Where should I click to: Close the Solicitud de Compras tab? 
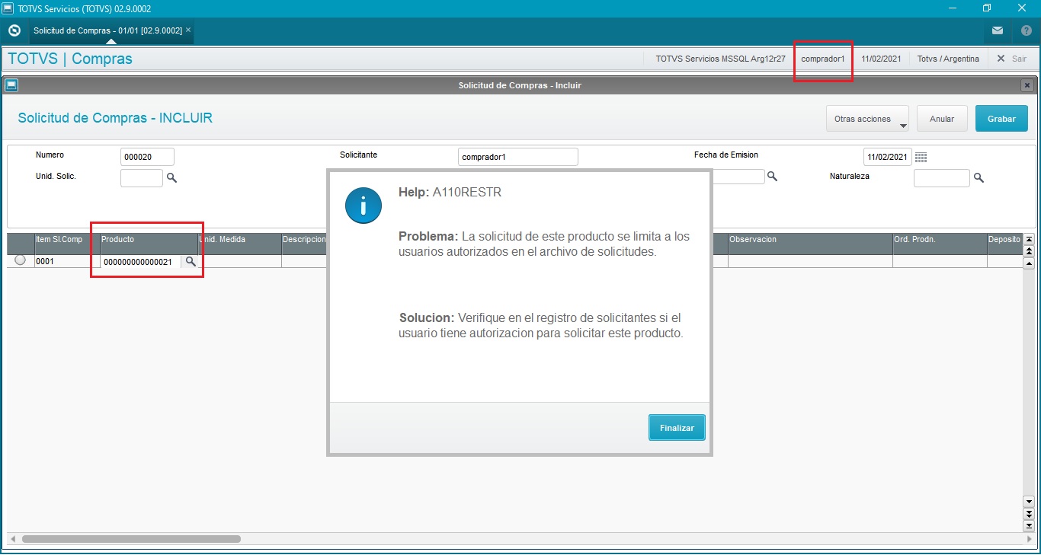click(x=188, y=30)
